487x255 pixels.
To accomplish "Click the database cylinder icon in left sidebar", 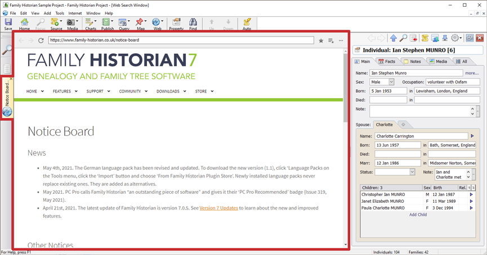I will [7, 69].
